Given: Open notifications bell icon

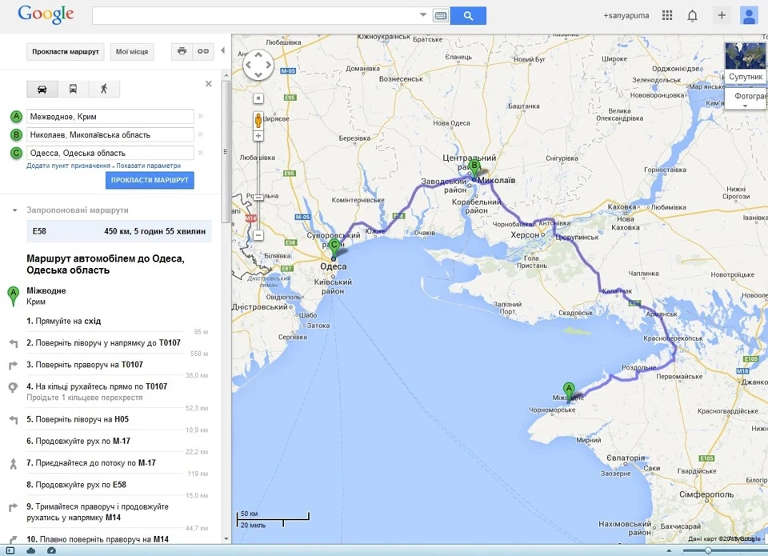Looking at the screenshot, I should [x=692, y=16].
